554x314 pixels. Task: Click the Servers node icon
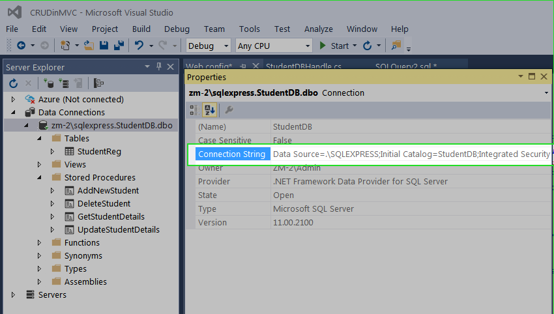(31, 294)
